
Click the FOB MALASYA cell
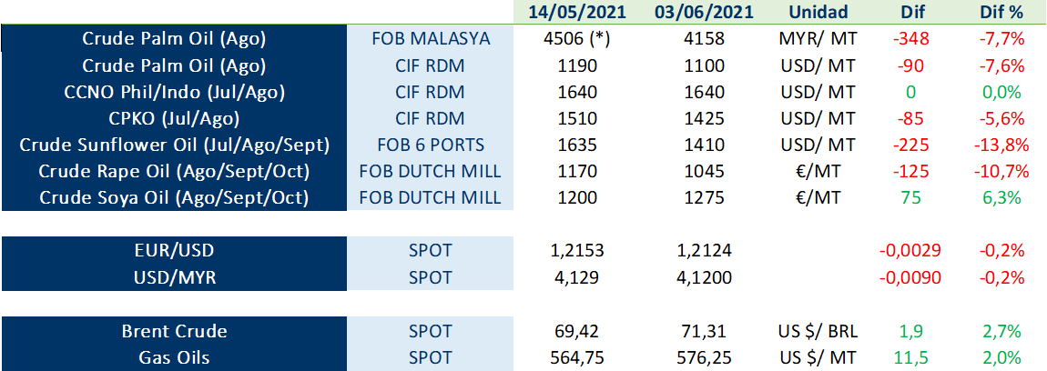point(431,39)
